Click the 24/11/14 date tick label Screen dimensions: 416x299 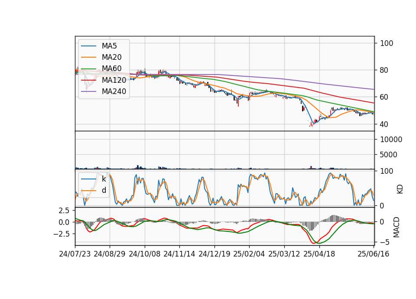(179, 254)
